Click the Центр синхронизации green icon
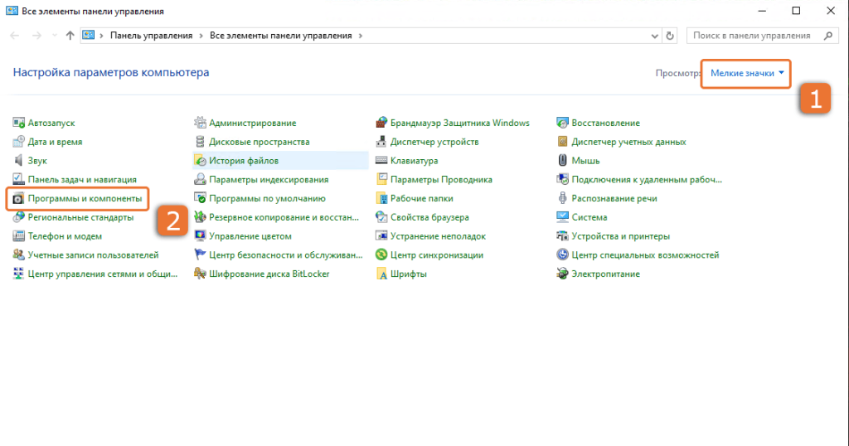 [x=381, y=255]
